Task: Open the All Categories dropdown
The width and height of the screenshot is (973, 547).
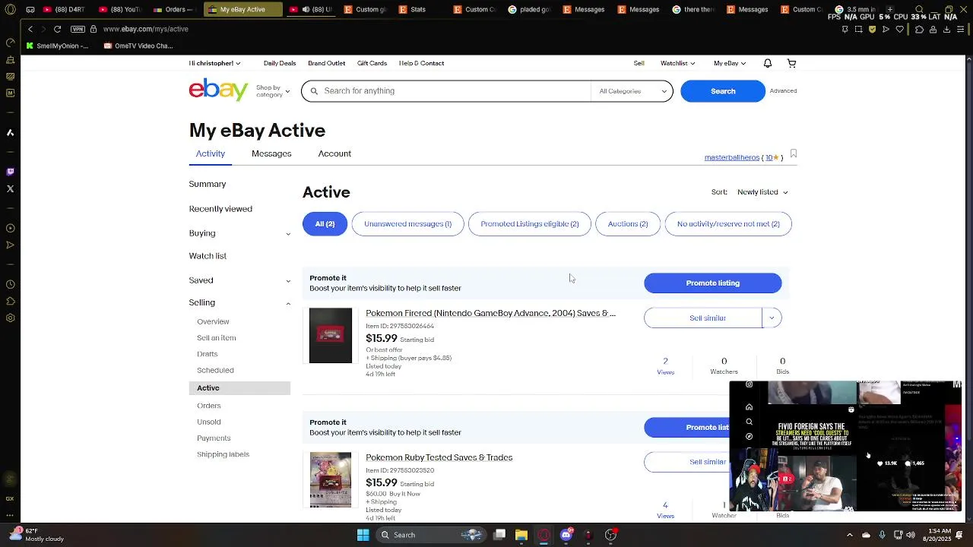Action: click(x=632, y=91)
